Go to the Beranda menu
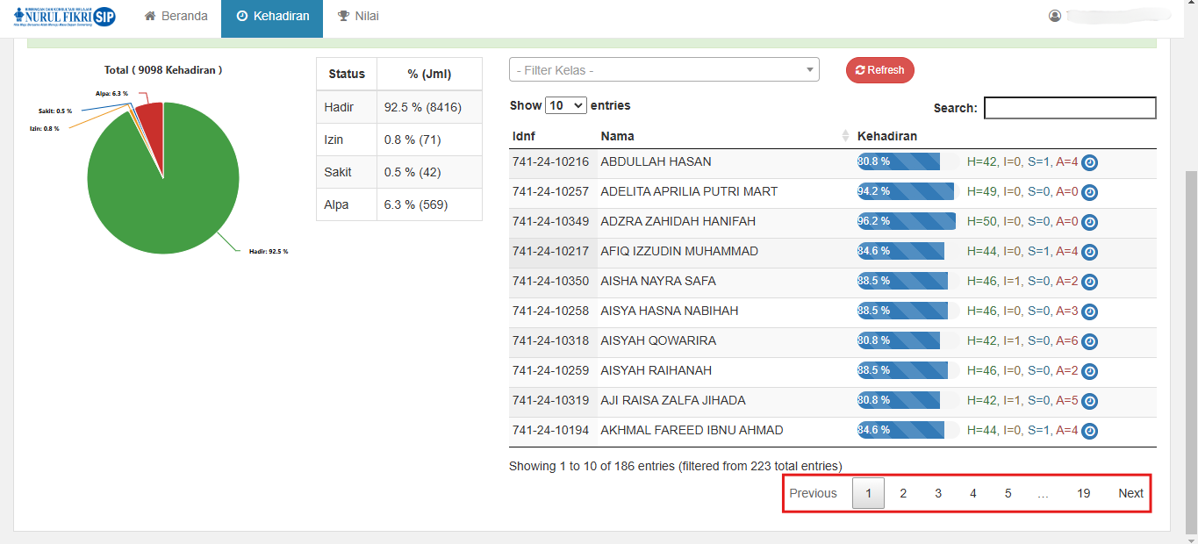Image resolution: width=1198 pixels, height=544 pixels. tap(176, 17)
